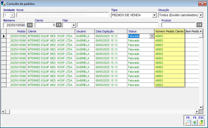Open the Tipo dropdown showing PEDIDO DE VENDA
This screenshot has height=128, width=208.
pos(154,15)
